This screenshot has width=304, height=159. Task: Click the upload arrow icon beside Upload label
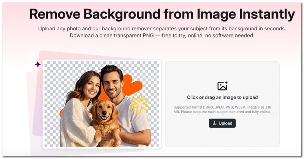click(214, 123)
